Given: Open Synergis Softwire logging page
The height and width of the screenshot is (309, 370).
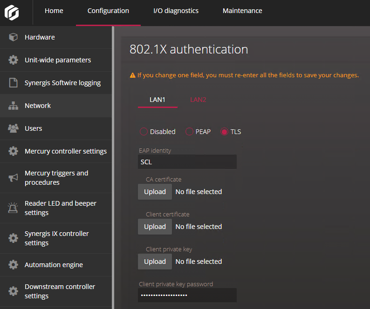Looking at the screenshot, I should (56, 83).
